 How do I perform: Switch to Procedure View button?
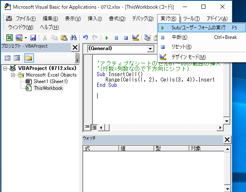[87, 127]
